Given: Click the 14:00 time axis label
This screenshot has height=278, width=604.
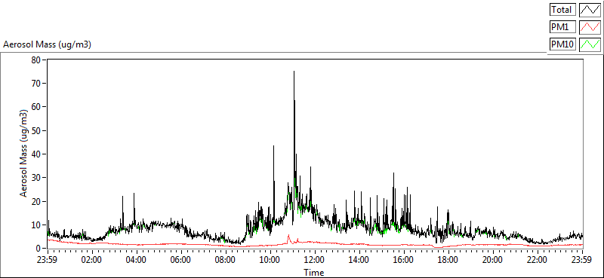Looking at the screenshot, I should click(x=359, y=260).
